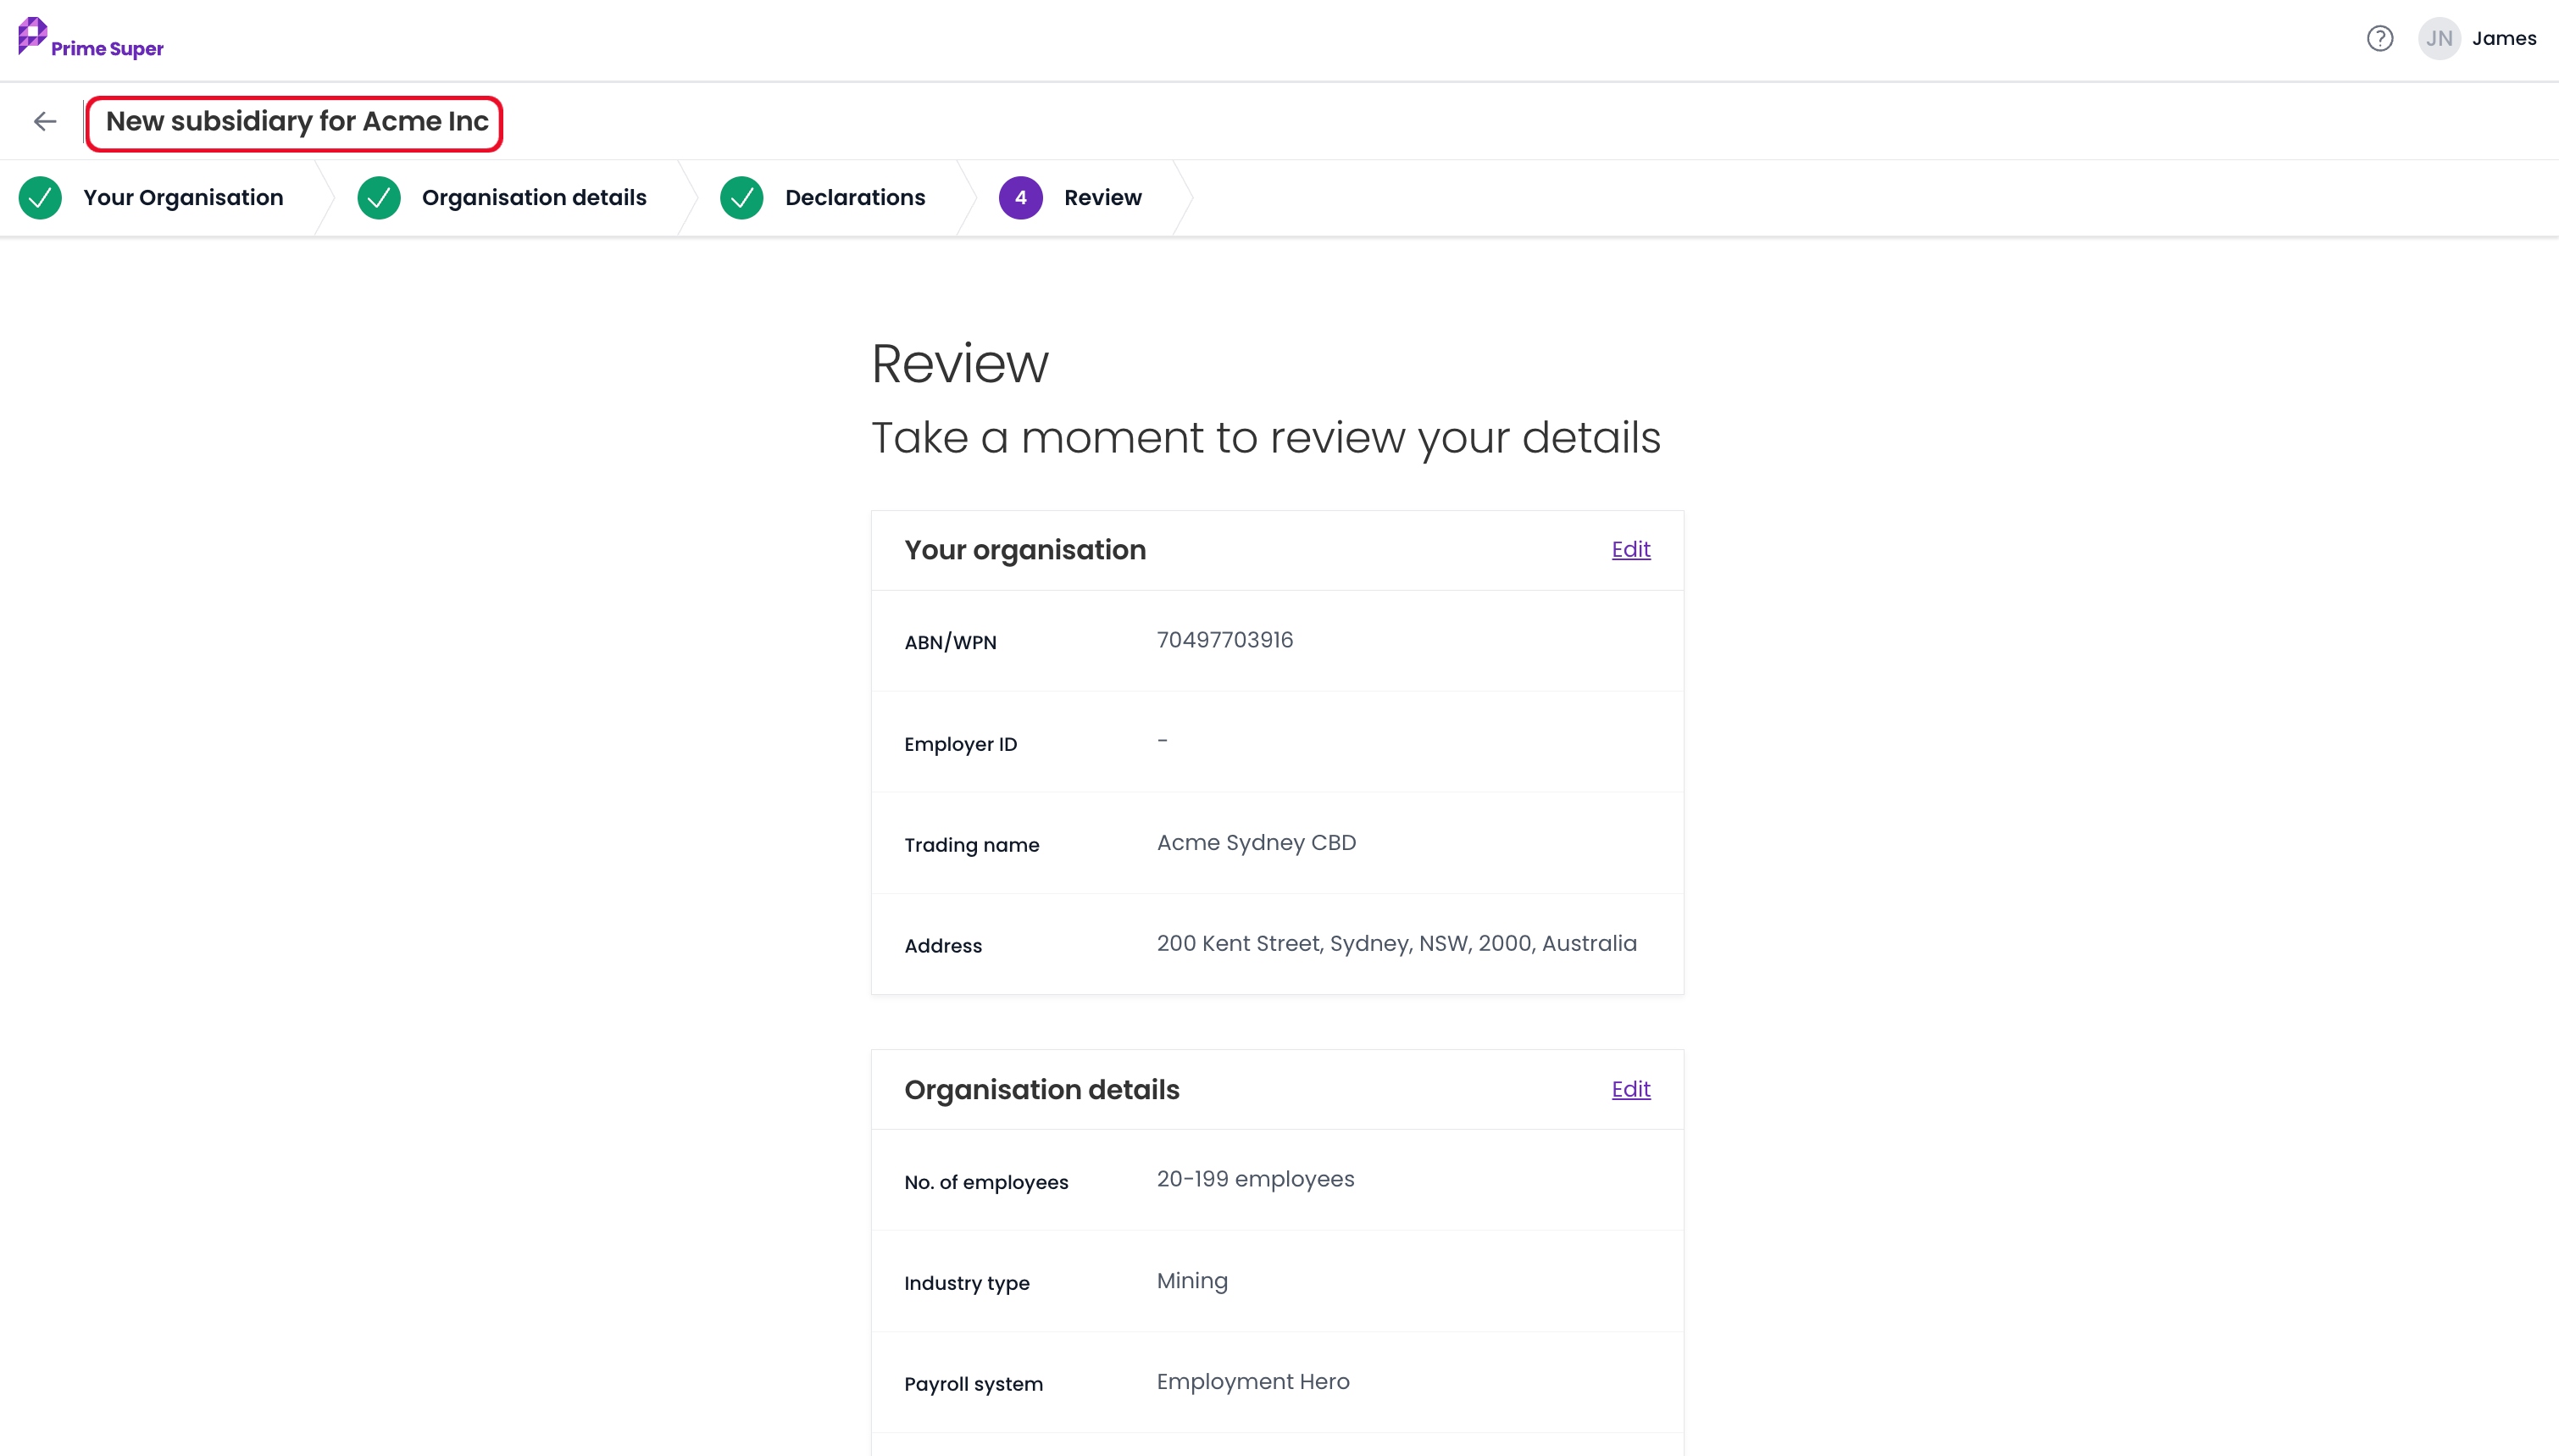This screenshot has width=2559, height=1456.
Task: Open the help question mark icon
Action: click(2379, 39)
